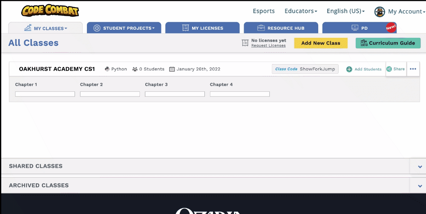This screenshot has height=214, width=426.
Task: Click the All Classes heading
Action: pyautogui.click(x=33, y=43)
